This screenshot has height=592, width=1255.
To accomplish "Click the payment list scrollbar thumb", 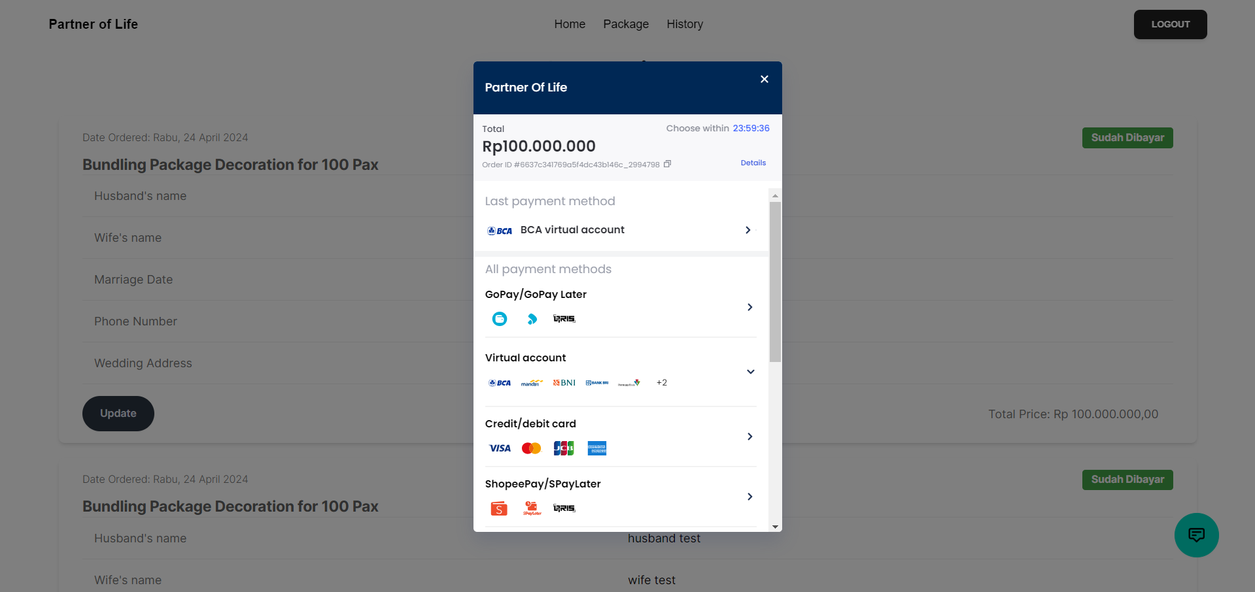I will click(x=775, y=282).
